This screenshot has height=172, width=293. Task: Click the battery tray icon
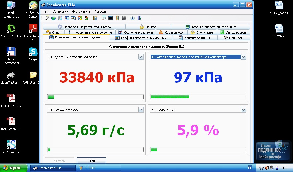(x=277, y=168)
